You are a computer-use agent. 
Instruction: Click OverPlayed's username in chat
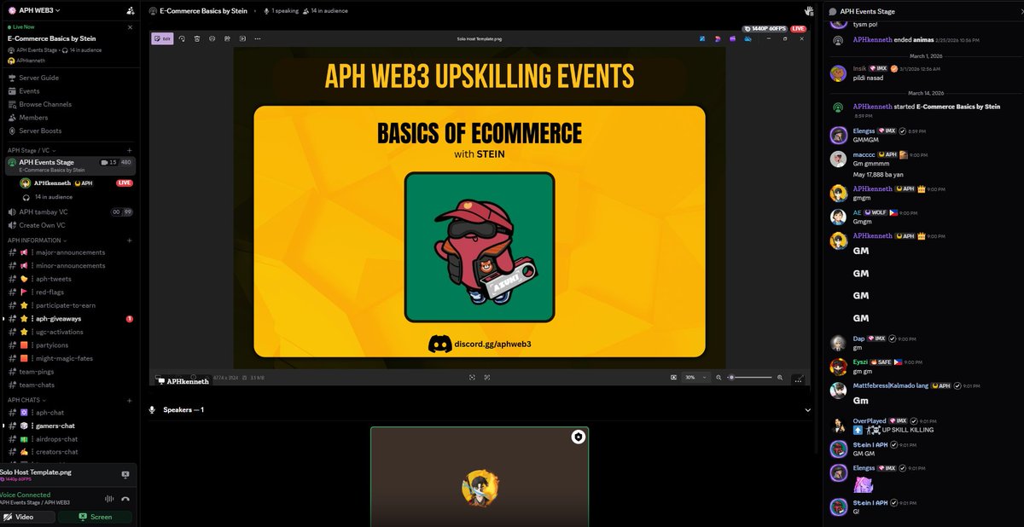tap(870, 420)
